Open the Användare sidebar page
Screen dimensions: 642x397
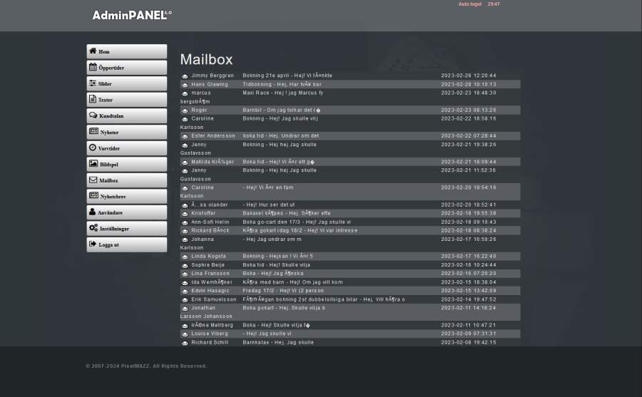click(126, 212)
